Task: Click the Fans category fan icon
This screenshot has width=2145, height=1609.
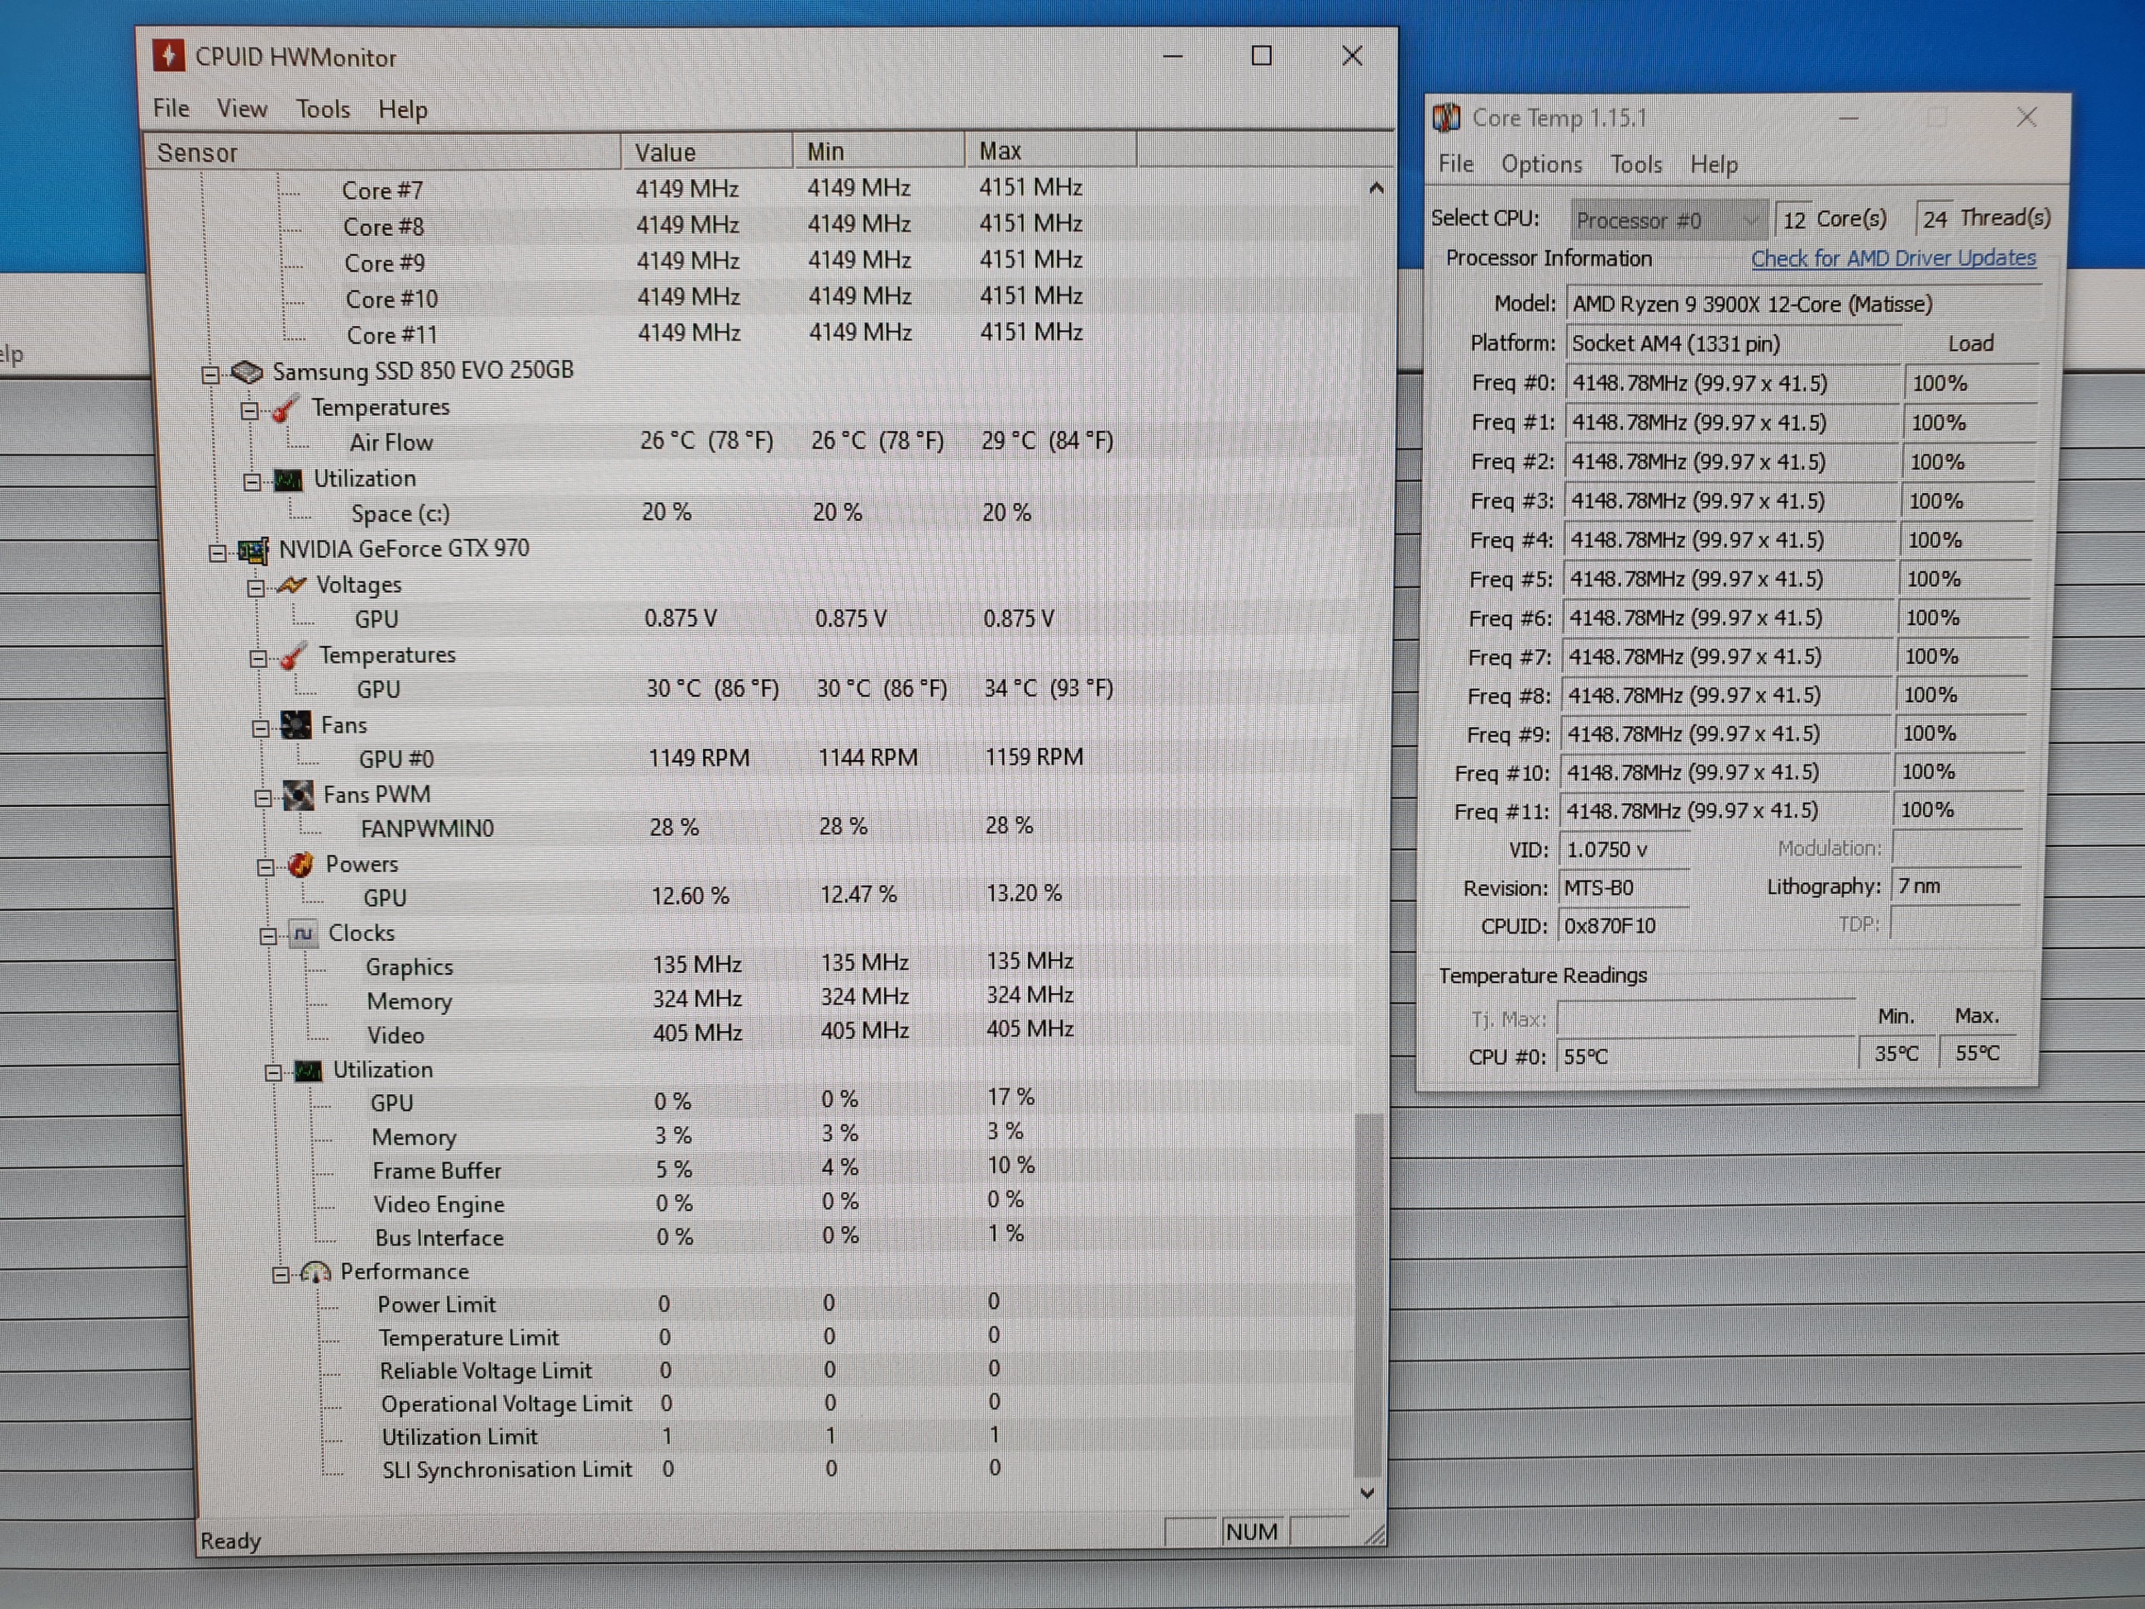Action: [295, 726]
